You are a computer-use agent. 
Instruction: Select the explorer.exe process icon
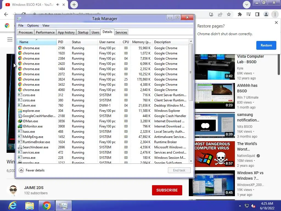(20, 111)
